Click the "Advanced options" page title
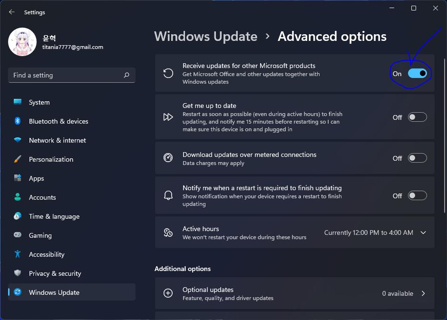Screen dimensions: 447x320 point(332,37)
